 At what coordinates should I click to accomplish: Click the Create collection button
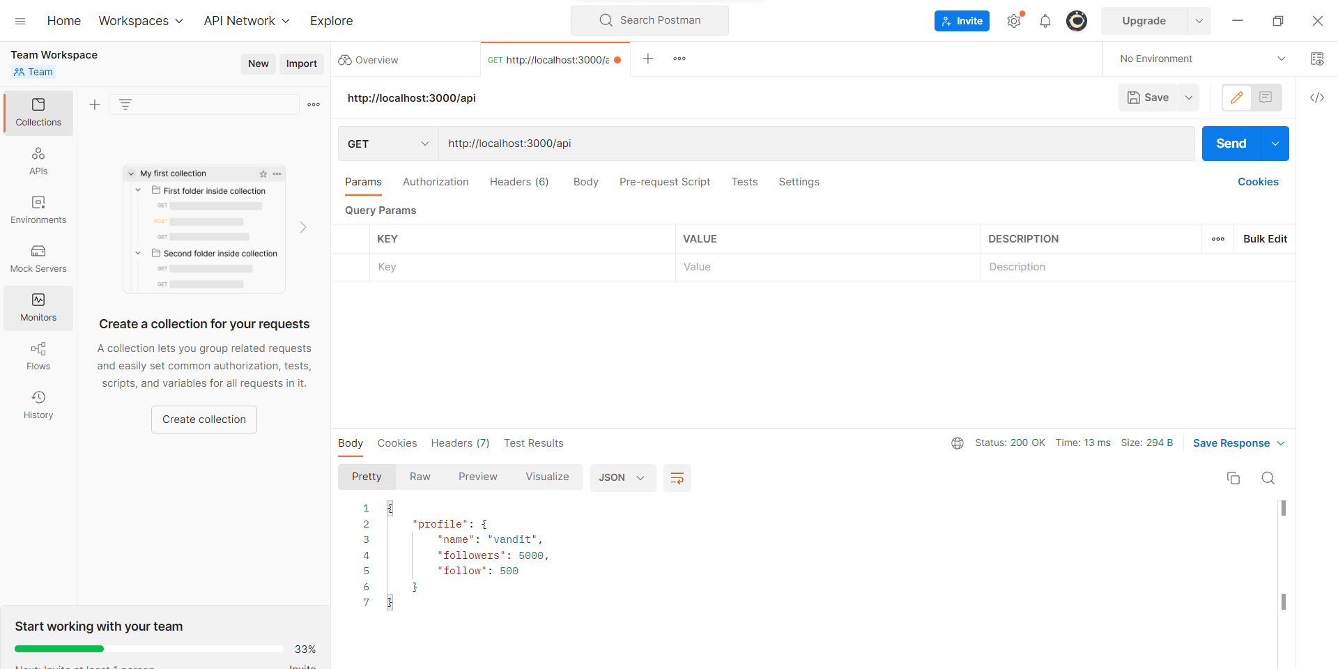point(204,420)
